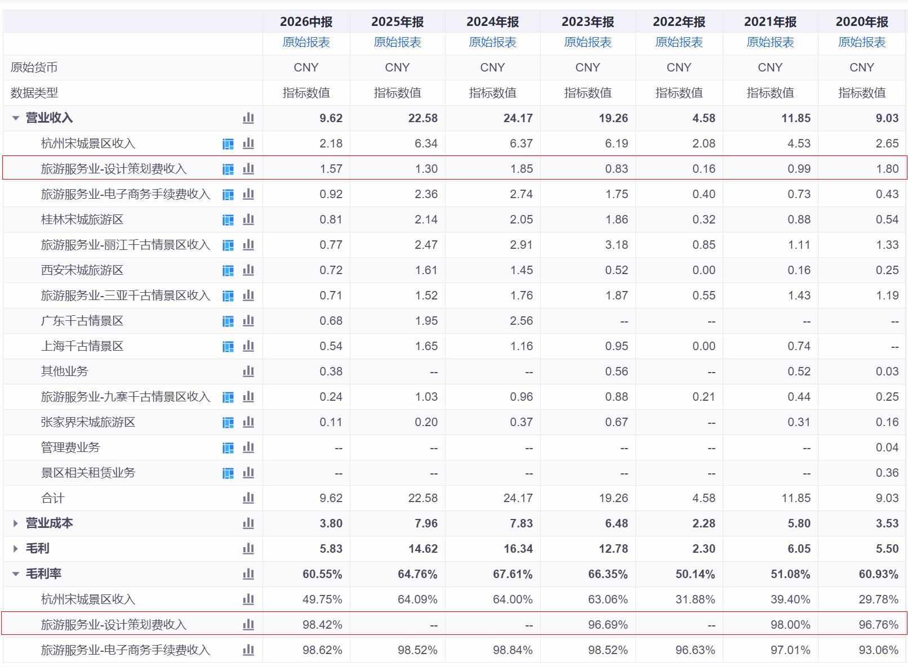Open bar chart icon for 桂林宋城旅游区
908x667 pixels.
[x=248, y=220]
